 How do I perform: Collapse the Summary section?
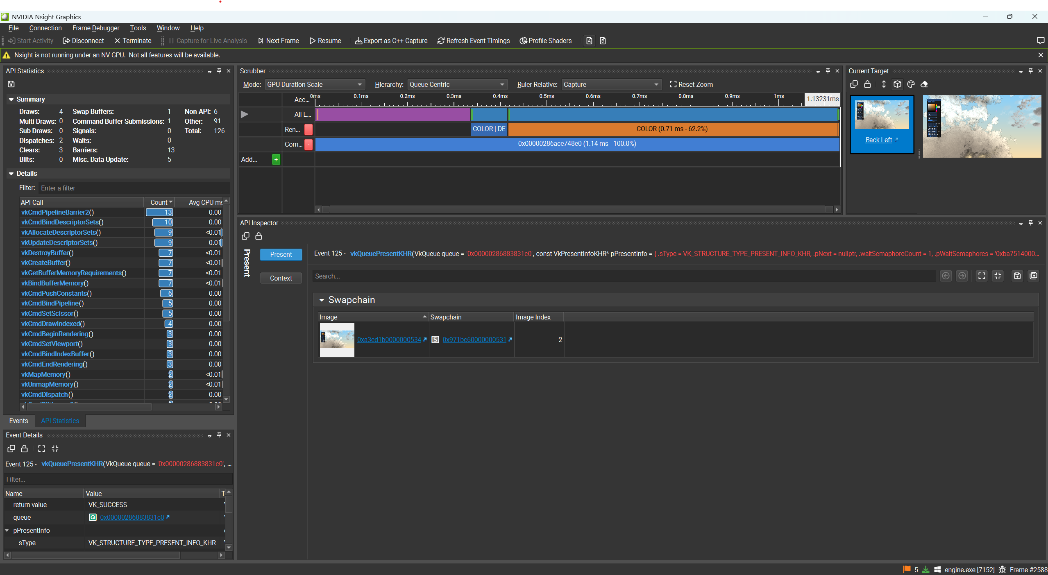tap(11, 100)
